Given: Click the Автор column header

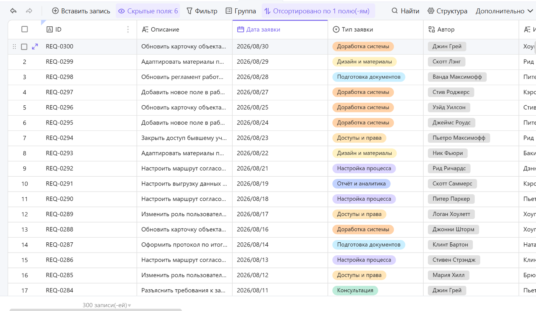Looking at the screenshot, I should (x=471, y=29).
